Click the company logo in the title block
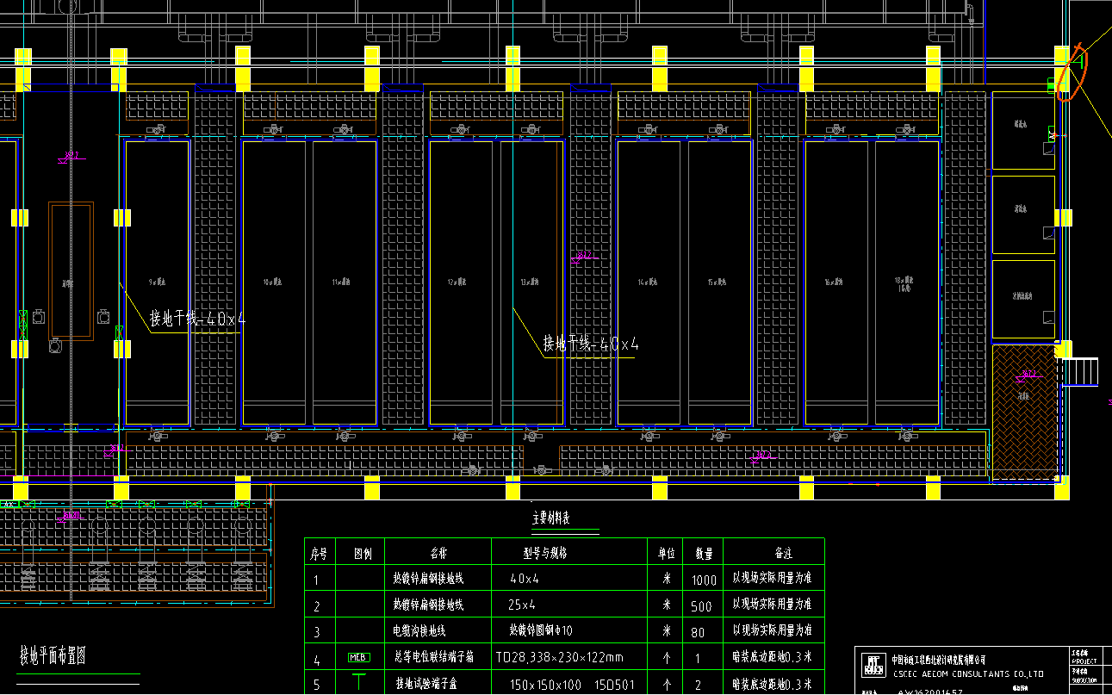Viewport: 1112px width, 695px height. coord(874,663)
